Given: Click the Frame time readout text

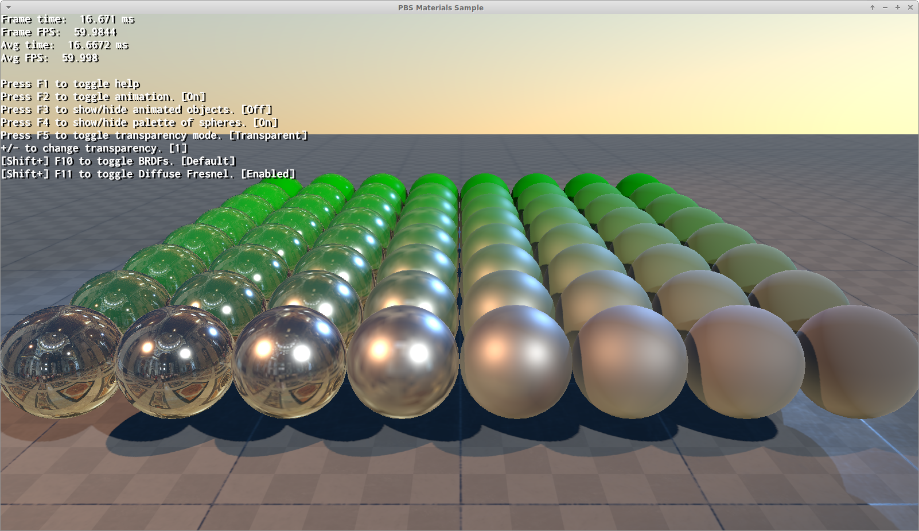Looking at the screenshot, I should point(68,20).
